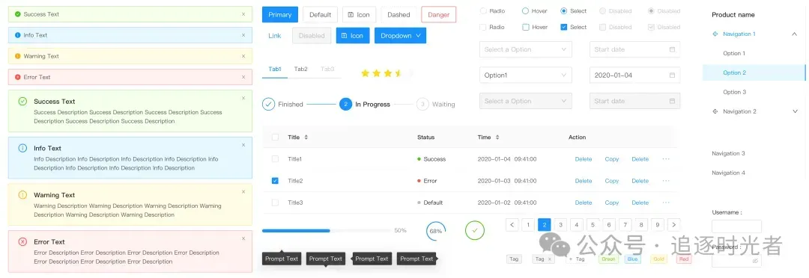This screenshot has width=809, height=278.
Task: Remove the closable Tag with x icon
Action: point(550,259)
